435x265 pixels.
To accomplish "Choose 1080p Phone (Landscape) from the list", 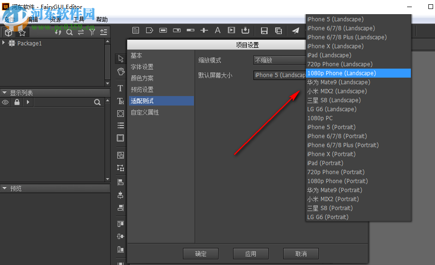I will click(x=358, y=73).
